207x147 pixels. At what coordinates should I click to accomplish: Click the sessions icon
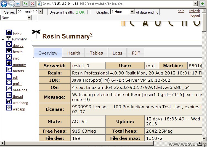click(x=9, y=89)
